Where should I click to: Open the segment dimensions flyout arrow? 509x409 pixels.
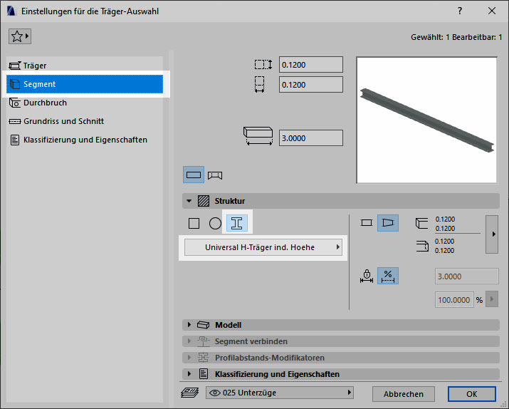tap(492, 234)
